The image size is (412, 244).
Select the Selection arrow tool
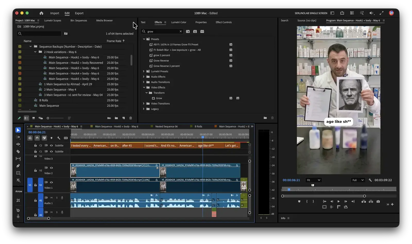pos(18,130)
